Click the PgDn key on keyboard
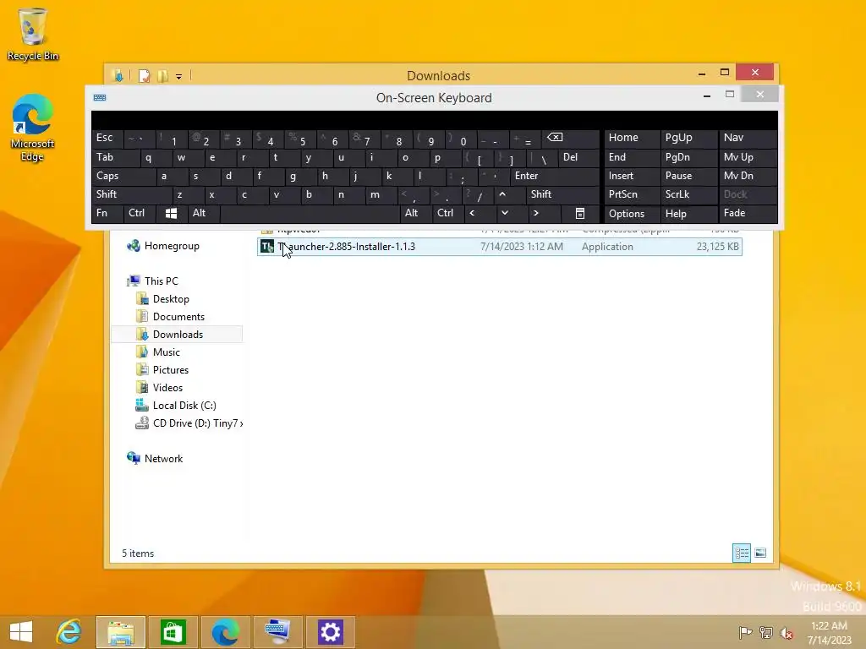 [689, 157]
